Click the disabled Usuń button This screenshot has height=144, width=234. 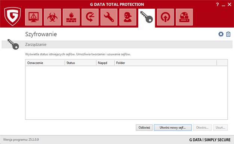coord(220,128)
